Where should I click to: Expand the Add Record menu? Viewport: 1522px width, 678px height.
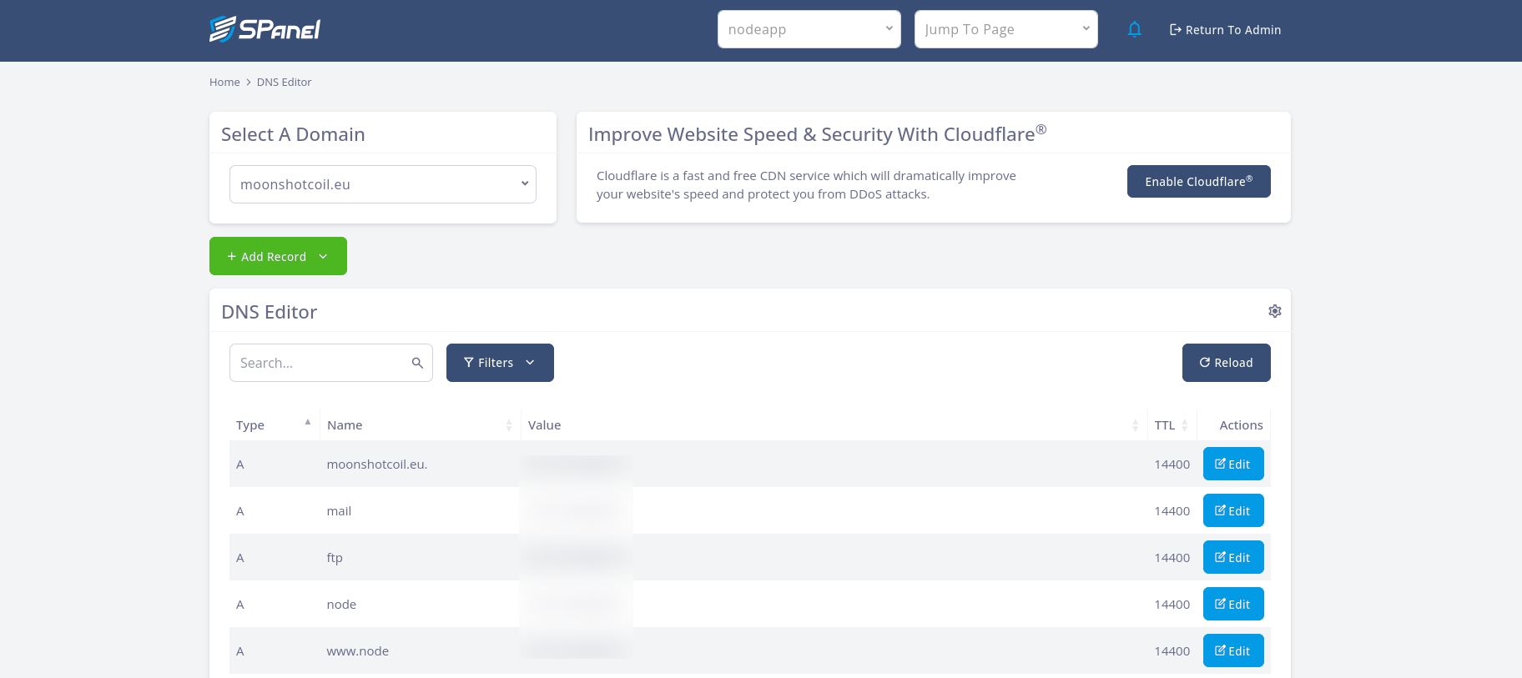coord(278,256)
